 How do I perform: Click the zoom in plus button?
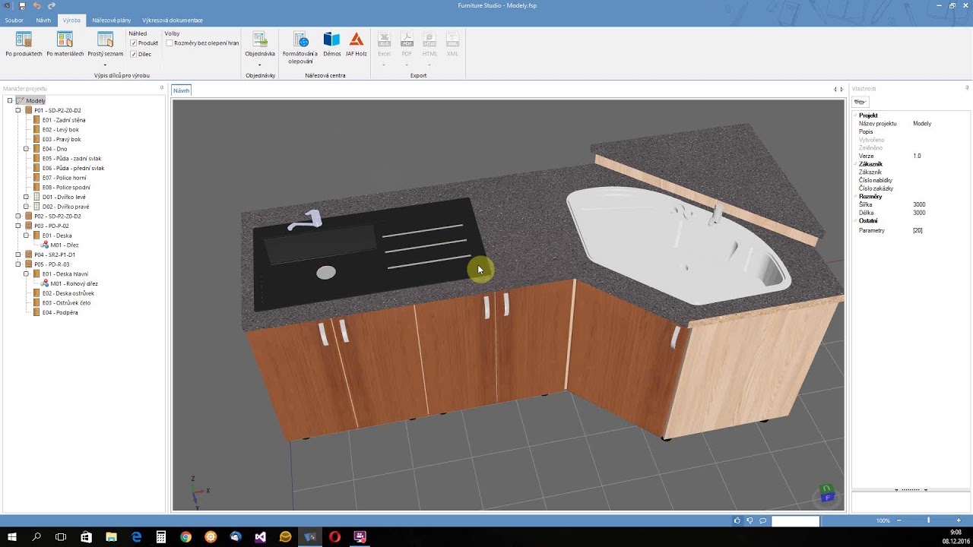point(959,520)
